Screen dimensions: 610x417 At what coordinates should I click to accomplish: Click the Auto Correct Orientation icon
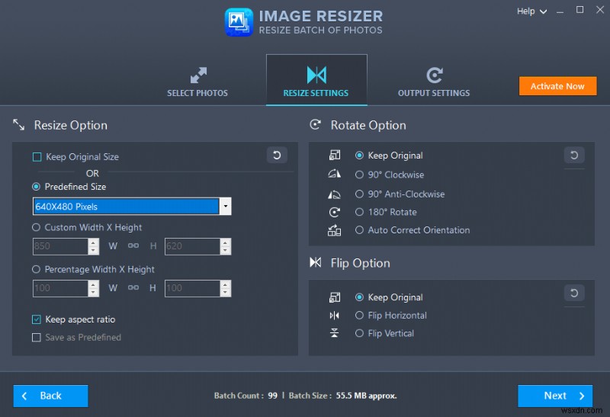click(x=335, y=230)
